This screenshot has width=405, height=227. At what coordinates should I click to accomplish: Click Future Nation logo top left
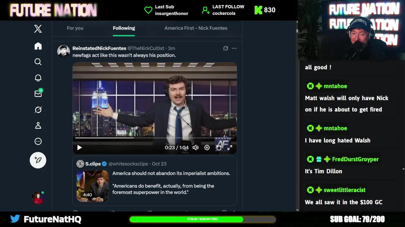(x=53, y=10)
